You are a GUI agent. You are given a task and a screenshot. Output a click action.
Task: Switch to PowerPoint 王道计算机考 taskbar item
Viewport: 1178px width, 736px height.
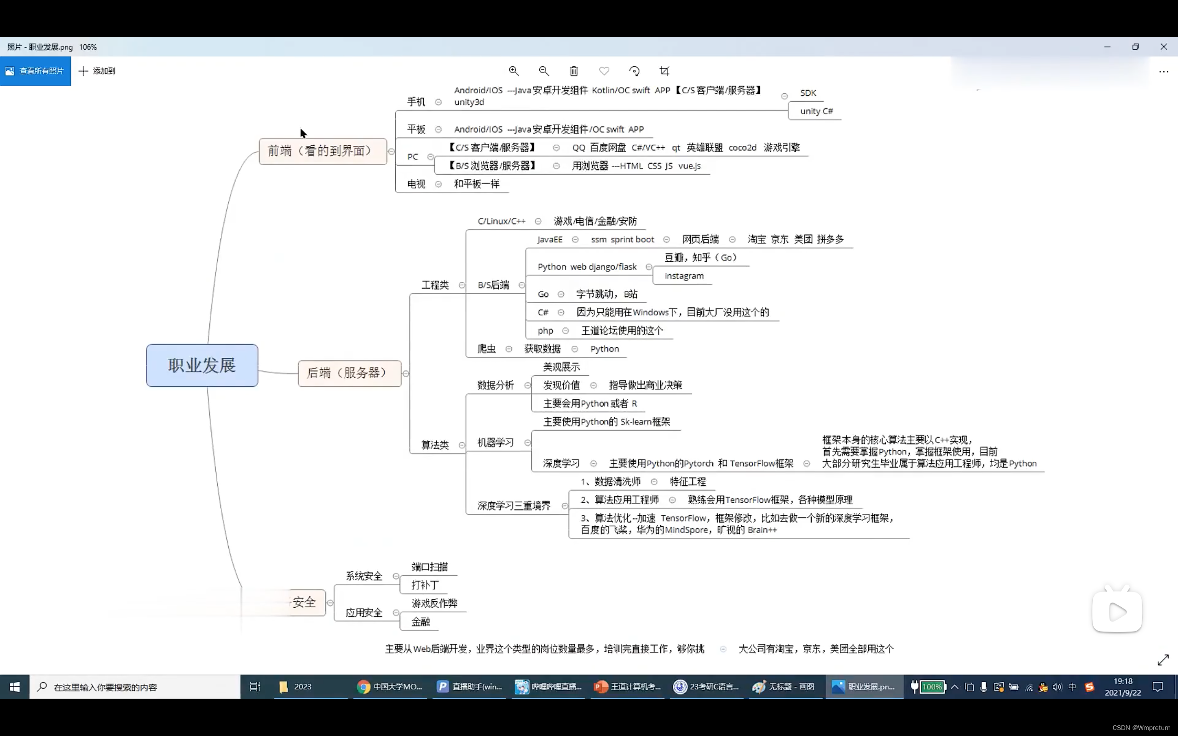coord(628,687)
